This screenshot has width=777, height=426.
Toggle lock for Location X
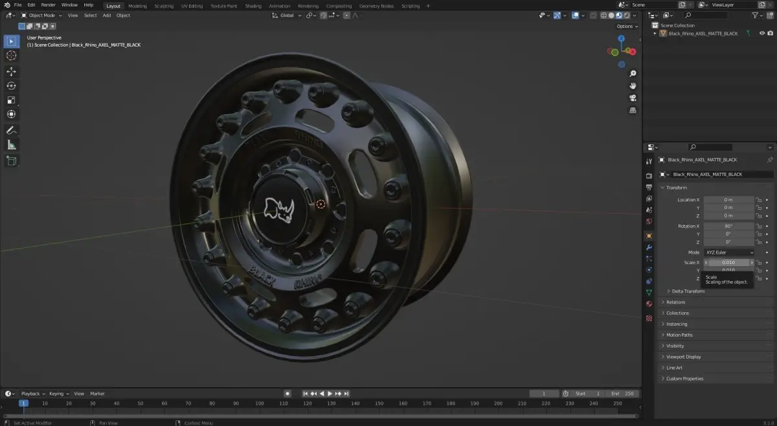tap(759, 200)
